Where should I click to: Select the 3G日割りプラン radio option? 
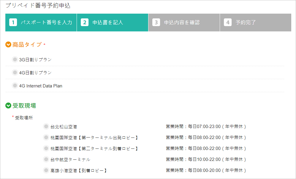pos(15,60)
